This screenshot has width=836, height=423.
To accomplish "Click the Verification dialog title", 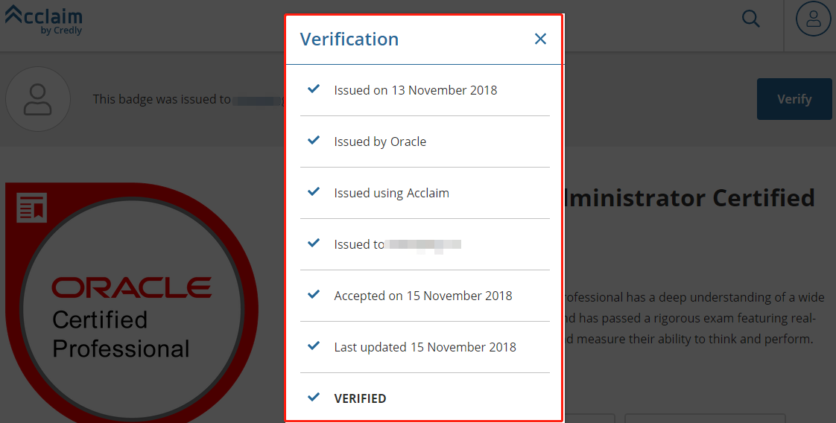I will [349, 39].
